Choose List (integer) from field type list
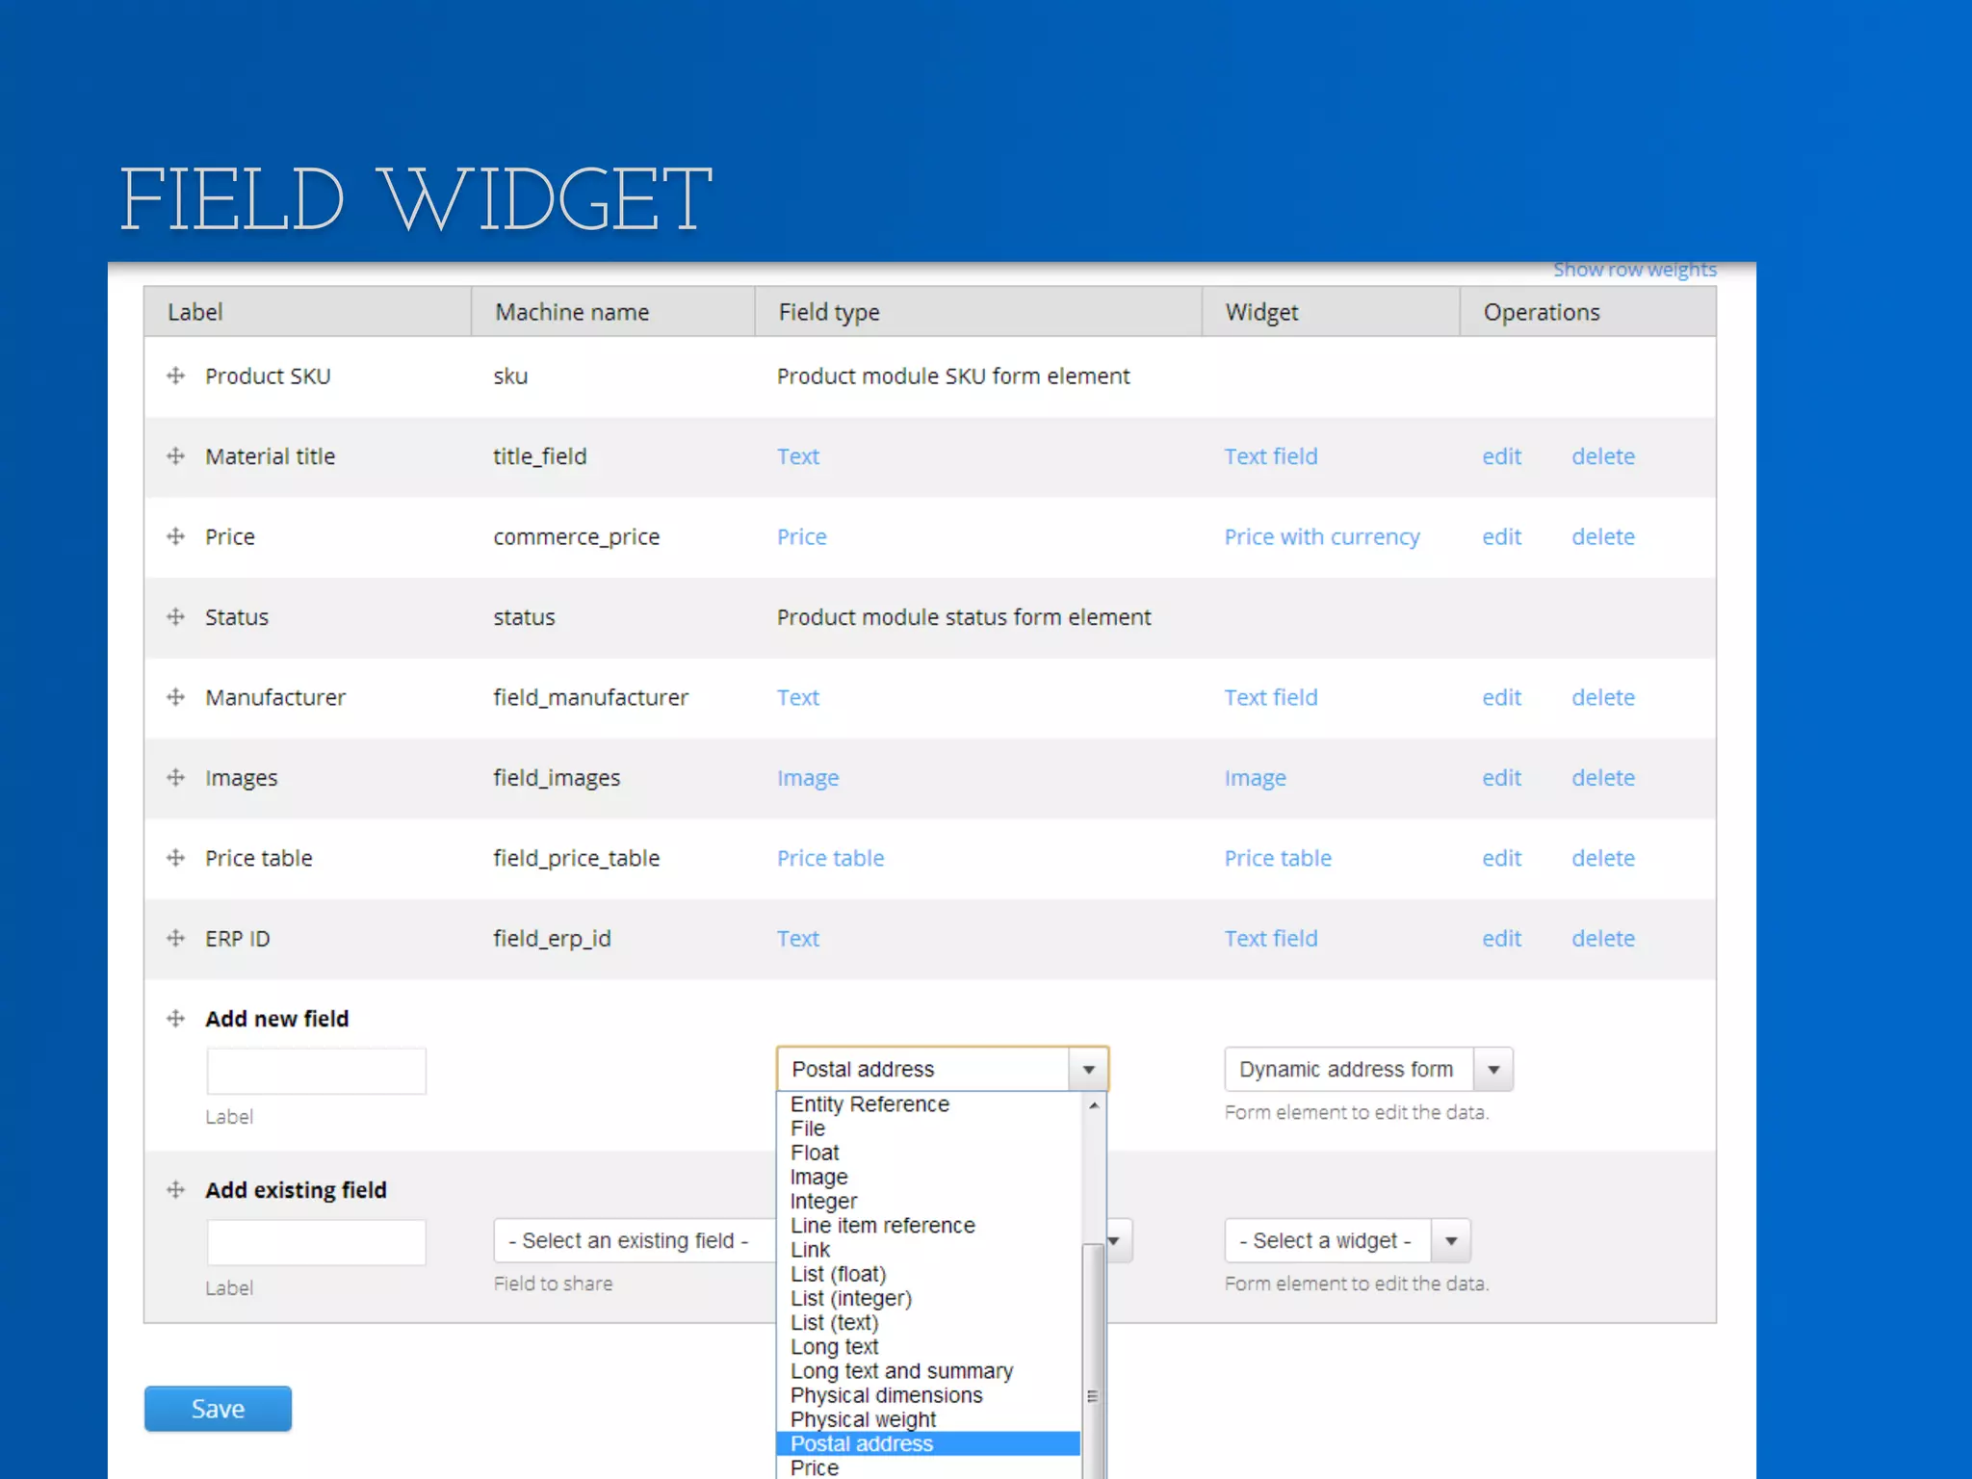This screenshot has height=1479, width=1972. point(929,1298)
